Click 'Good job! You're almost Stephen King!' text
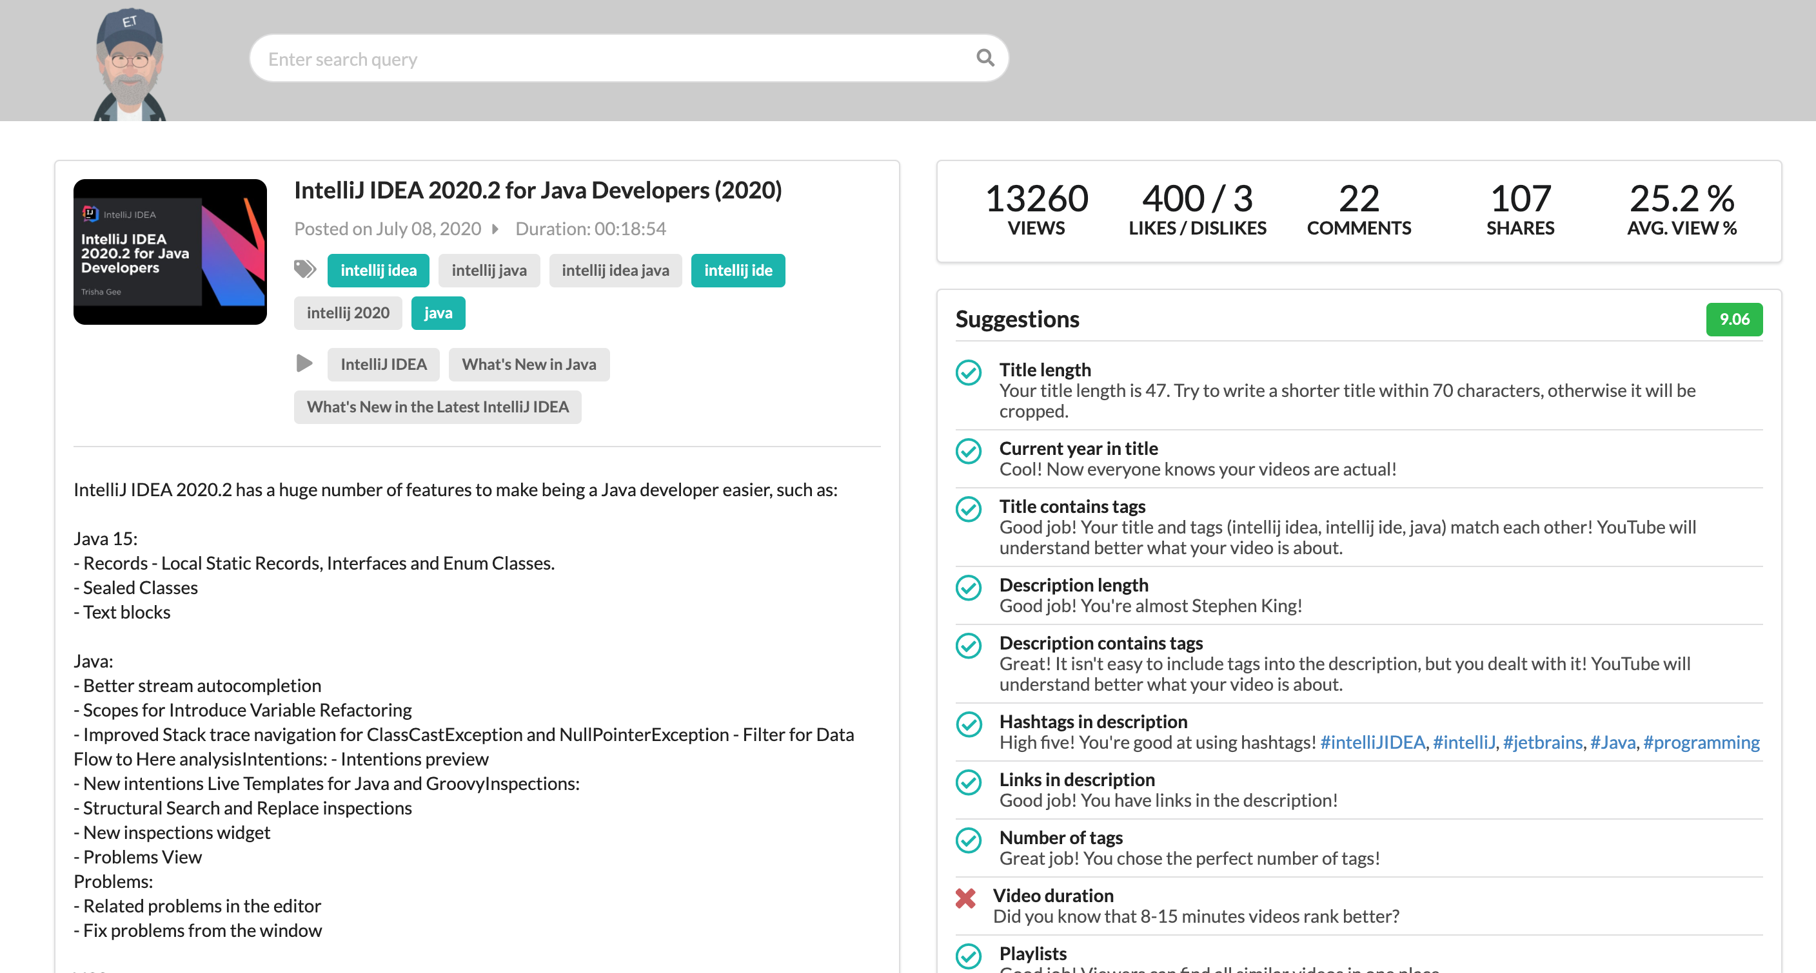The image size is (1816, 973). (x=1150, y=606)
